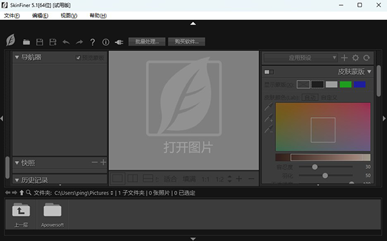The height and width of the screenshot is (241, 387).
Task: Click the plug-in plug icon
Action: [x=119, y=43]
